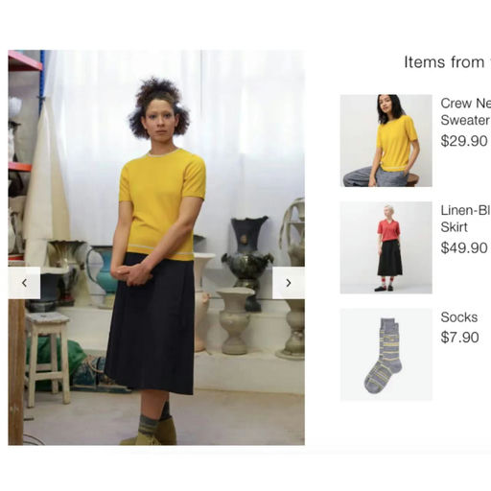Click the word 'Sweater' under Crew Neck
The width and height of the screenshot is (491, 491).
(x=465, y=120)
